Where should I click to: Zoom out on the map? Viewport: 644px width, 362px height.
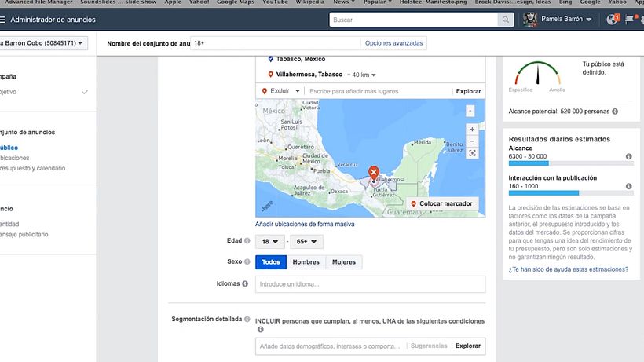(472, 141)
